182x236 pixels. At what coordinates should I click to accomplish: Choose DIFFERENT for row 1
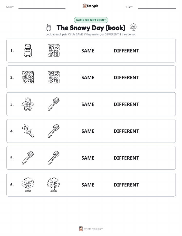(x=126, y=51)
